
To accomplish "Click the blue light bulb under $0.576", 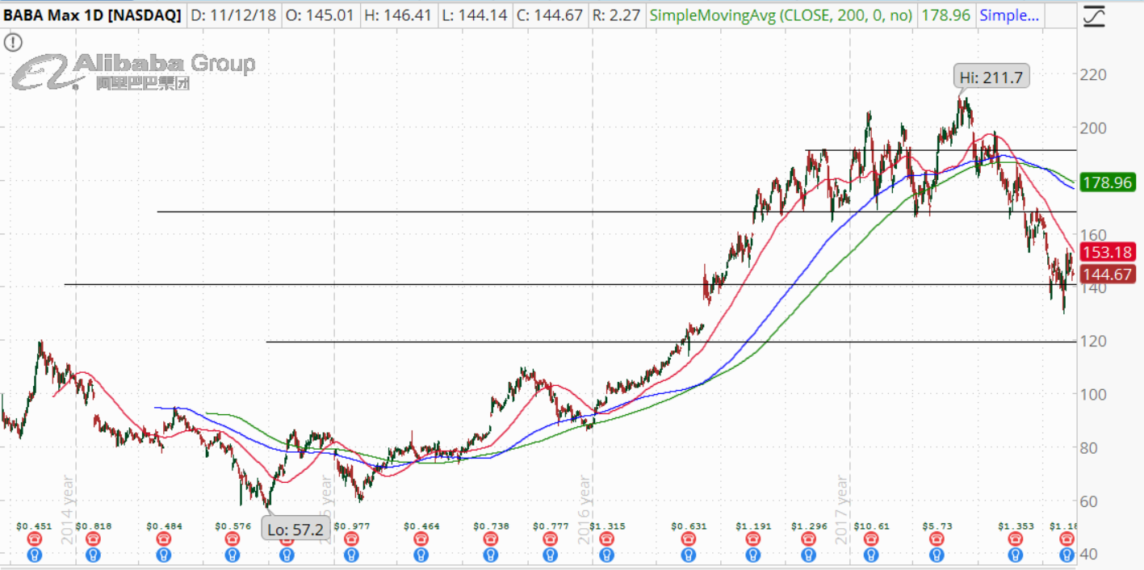I will click(233, 555).
